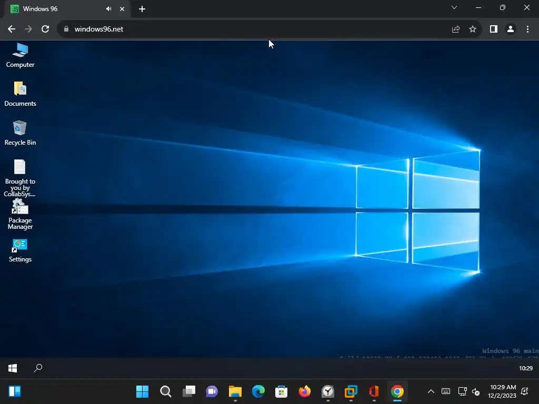Click the Windows 96 taskbar search icon
Image resolution: width=539 pixels, height=404 pixels.
38,368
